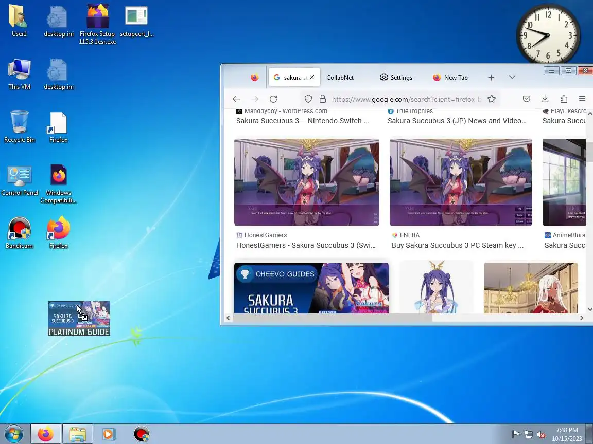Viewport: 593px width, 444px height.
Task: Open Windows Media Player from taskbar
Action: coord(109,434)
